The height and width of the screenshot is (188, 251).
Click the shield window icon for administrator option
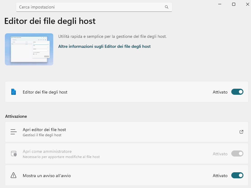click(14, 154)
